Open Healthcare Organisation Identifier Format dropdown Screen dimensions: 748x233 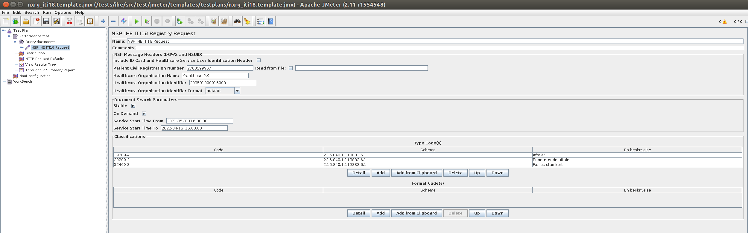pyautogui.click(x=237, y=91)
